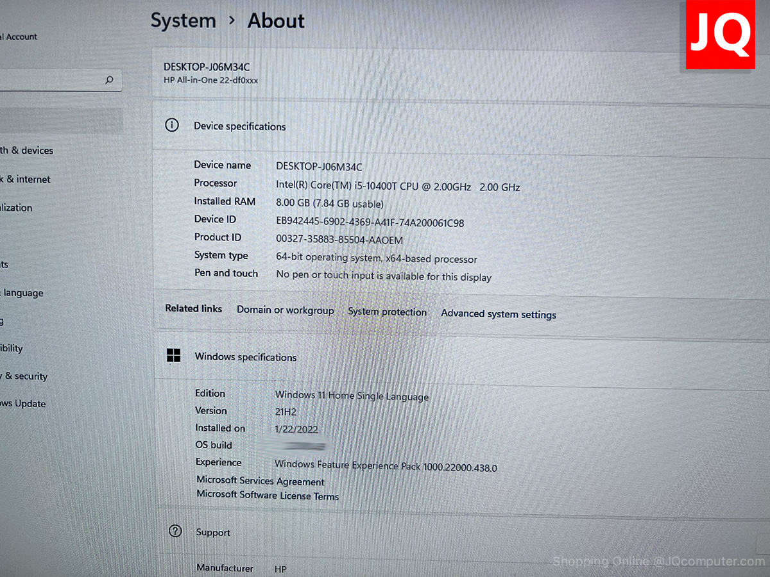Screen dimensions: 770x577
Task: Open Advanced system settings link
Action: 499,314
